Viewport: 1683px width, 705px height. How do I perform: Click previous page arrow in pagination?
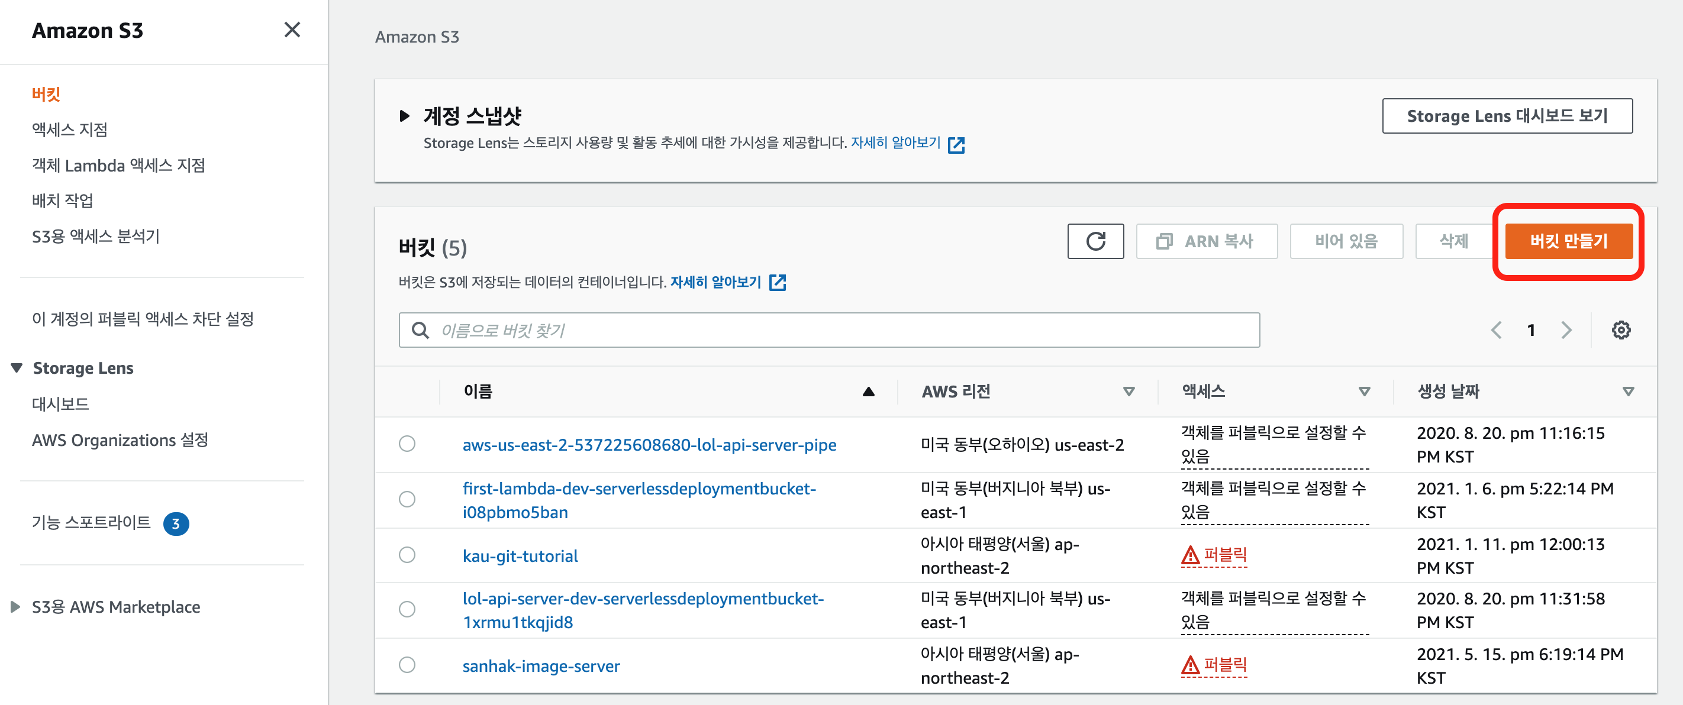(1496, 330)
